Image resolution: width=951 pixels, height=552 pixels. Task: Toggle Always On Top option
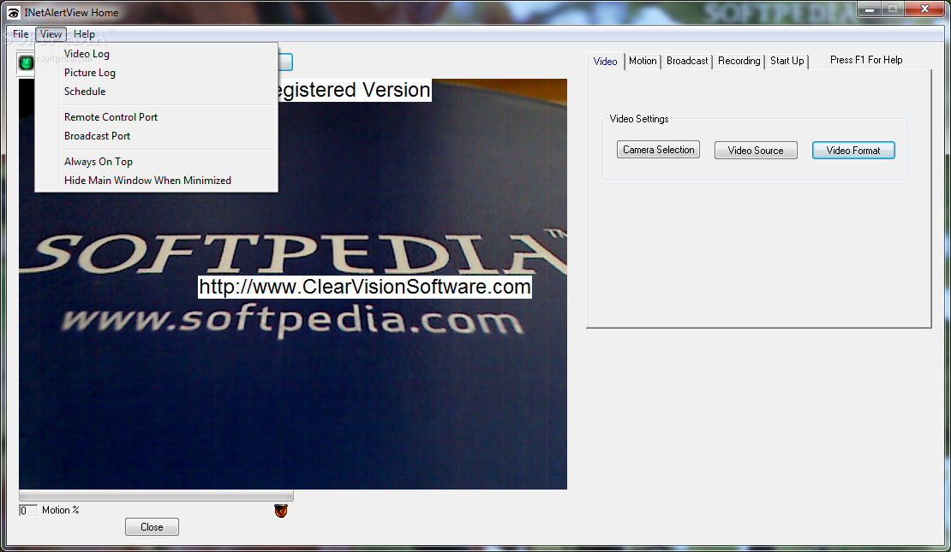click(x=157, y=162)
